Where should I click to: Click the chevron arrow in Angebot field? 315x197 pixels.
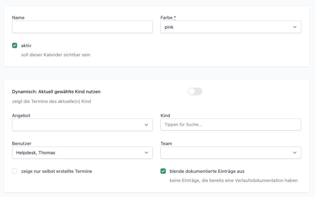(x=146, y=125)
